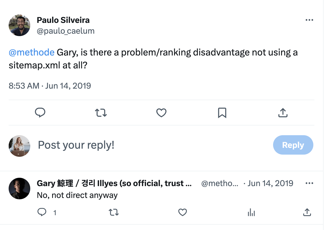Share the main tweet
The width and height of the screenshot is (329, 230).
(283, 113)
